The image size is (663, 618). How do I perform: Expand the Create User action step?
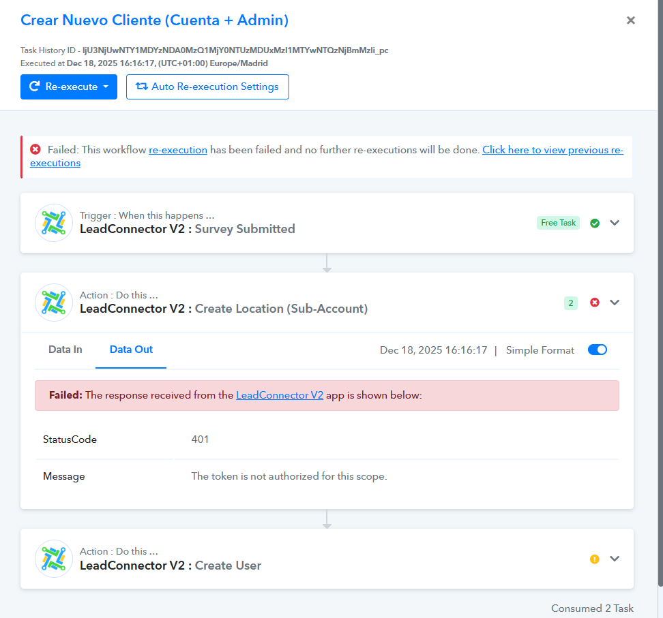point(615,559)
